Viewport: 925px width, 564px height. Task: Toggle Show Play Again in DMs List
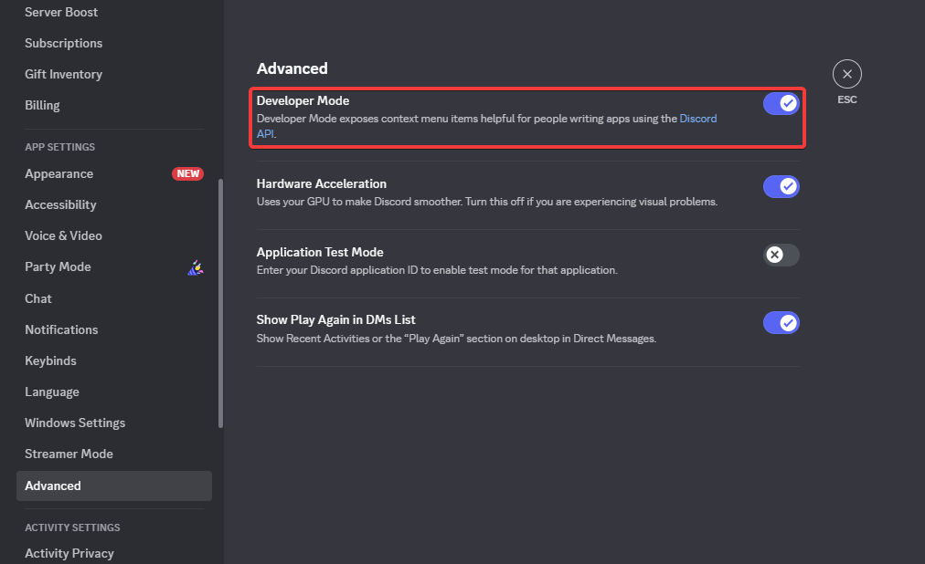[x=781, y=322]
